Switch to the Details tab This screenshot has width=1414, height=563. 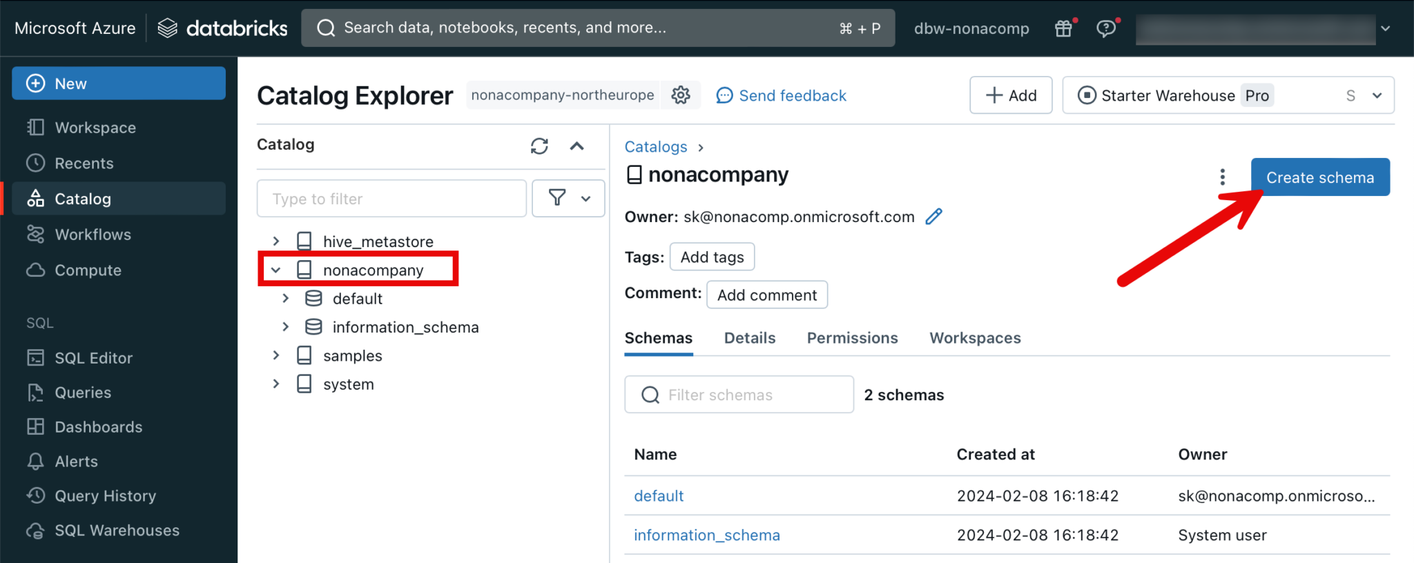click(750, 338)
